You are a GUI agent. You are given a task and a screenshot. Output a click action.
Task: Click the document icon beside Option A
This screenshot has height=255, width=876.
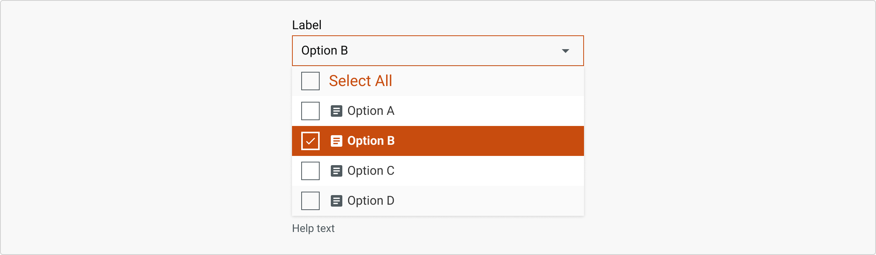pos(336,111)
